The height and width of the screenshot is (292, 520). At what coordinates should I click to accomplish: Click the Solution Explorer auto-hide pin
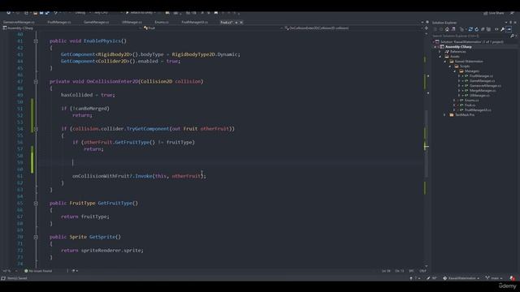511,23
